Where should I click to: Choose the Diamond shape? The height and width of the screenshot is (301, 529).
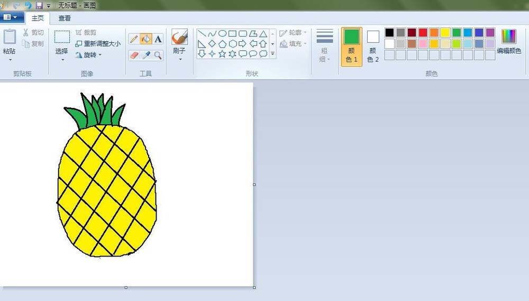pyautogui.click(x=212, y=43)
